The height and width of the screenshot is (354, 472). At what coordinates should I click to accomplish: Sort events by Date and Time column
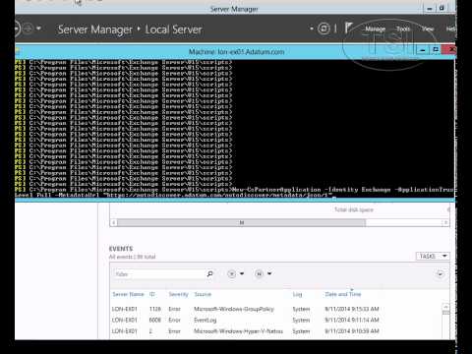[x=343, y=294]
